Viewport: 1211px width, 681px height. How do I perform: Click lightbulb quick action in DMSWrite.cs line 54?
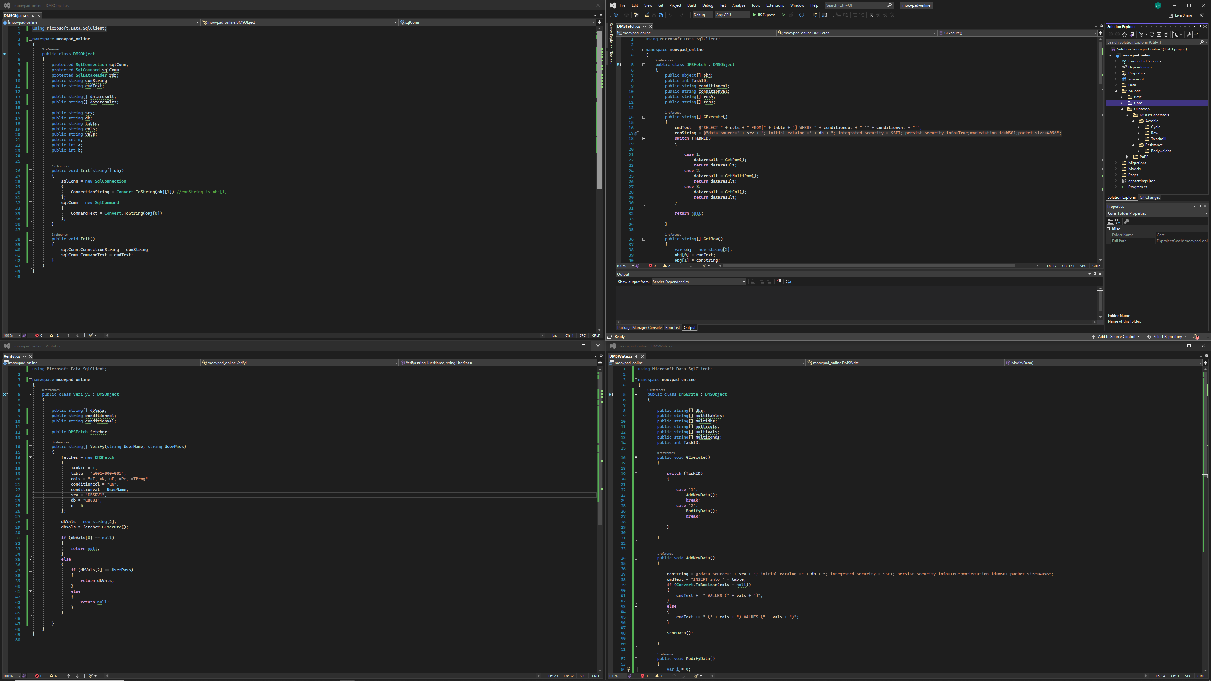click(628, 669)
